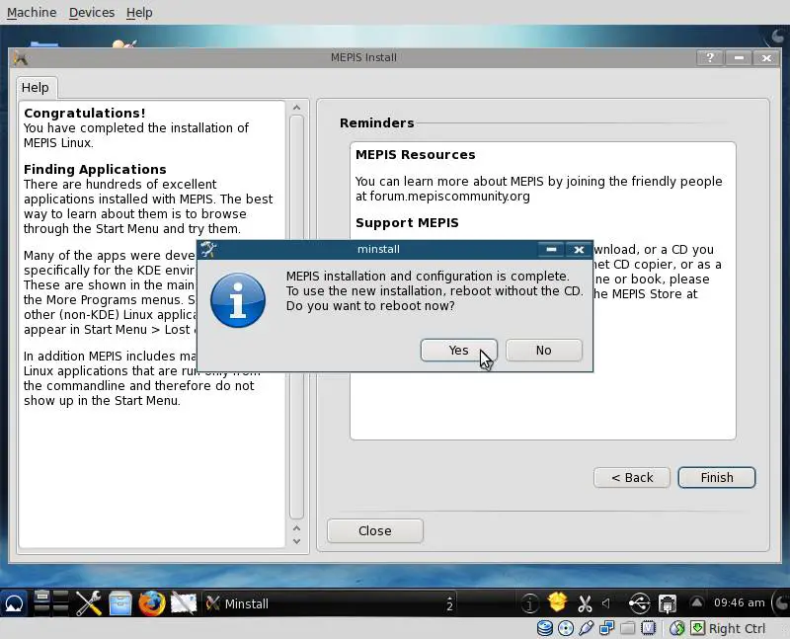Click the forum.mepiscommunity.org text
Viewport: 790px width, 639px height.
coord(449,196)
